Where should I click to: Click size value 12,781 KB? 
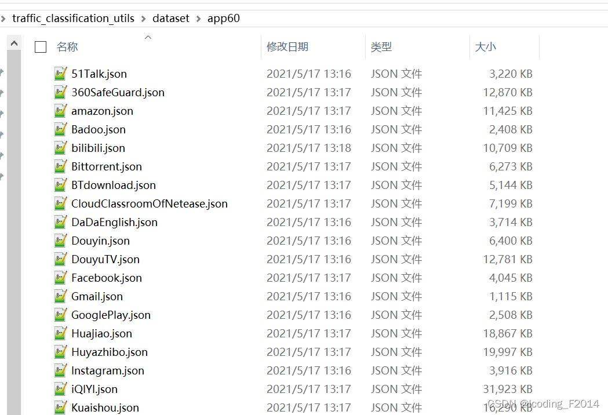pos(508,259)
